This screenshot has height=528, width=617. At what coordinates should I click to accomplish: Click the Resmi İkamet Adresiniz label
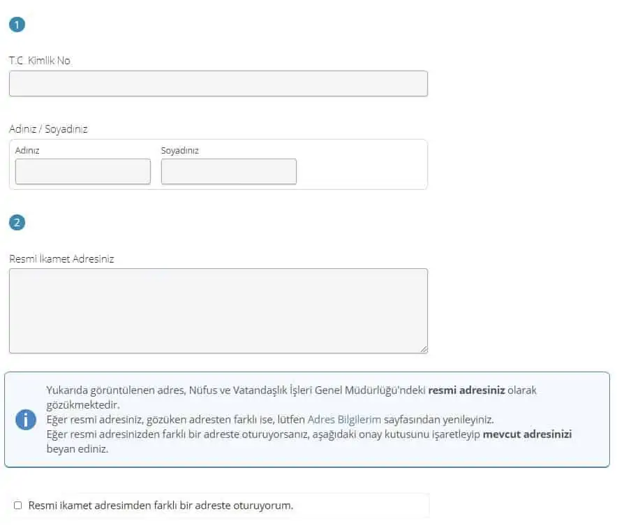[61, 258]
